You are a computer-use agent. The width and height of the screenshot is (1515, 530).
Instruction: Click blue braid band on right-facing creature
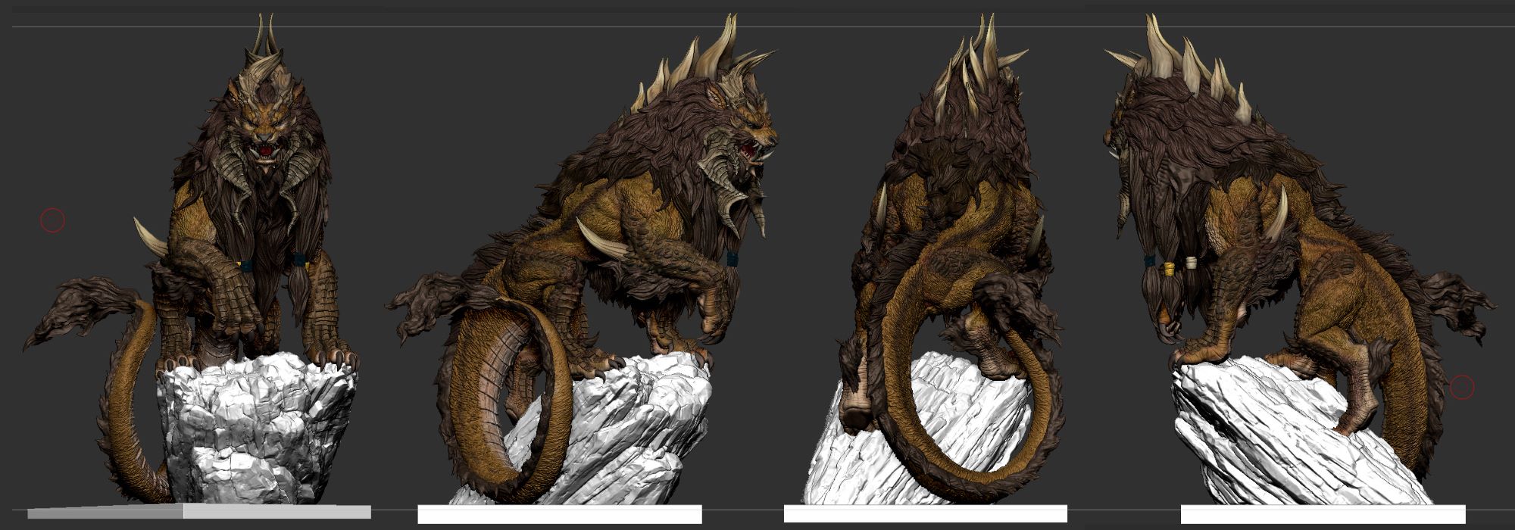[732, 259]
